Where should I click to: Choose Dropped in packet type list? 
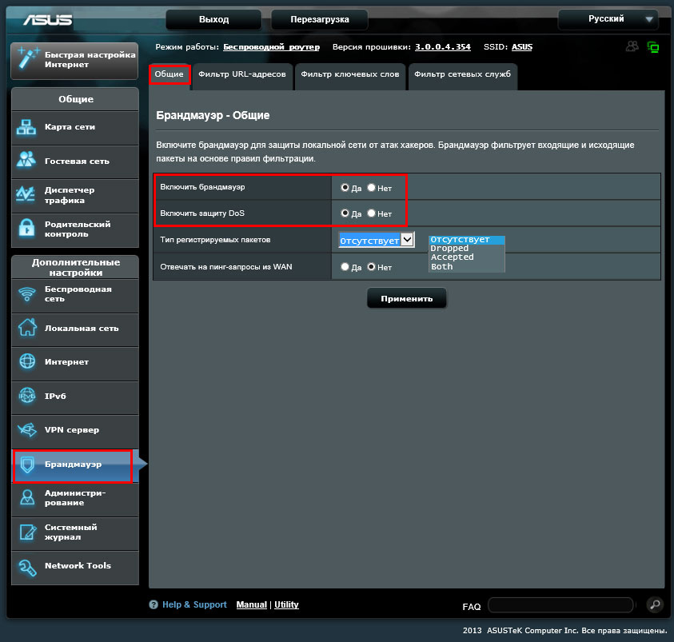(x=449, y=249)
